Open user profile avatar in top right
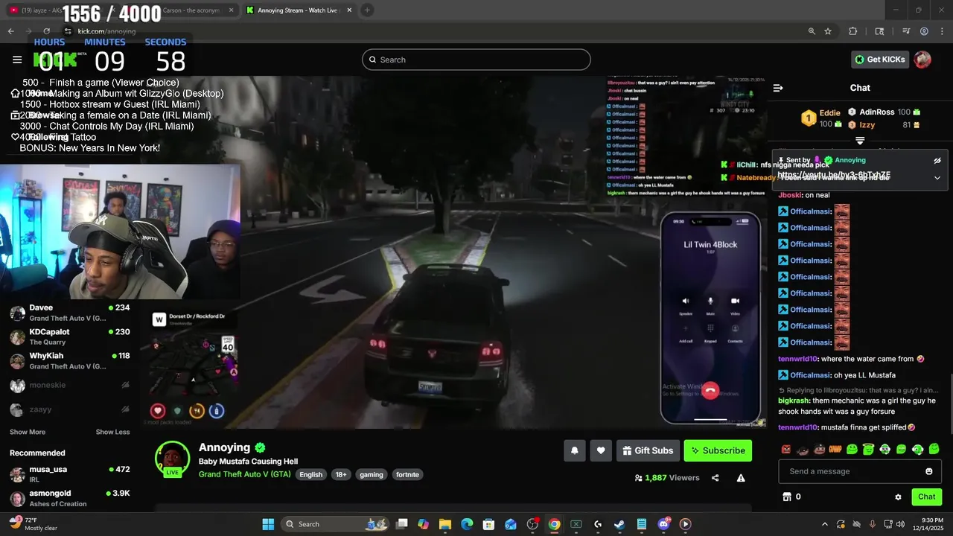Image resolution: width=953 pixels, height=536 pixels. pos(922,60)
